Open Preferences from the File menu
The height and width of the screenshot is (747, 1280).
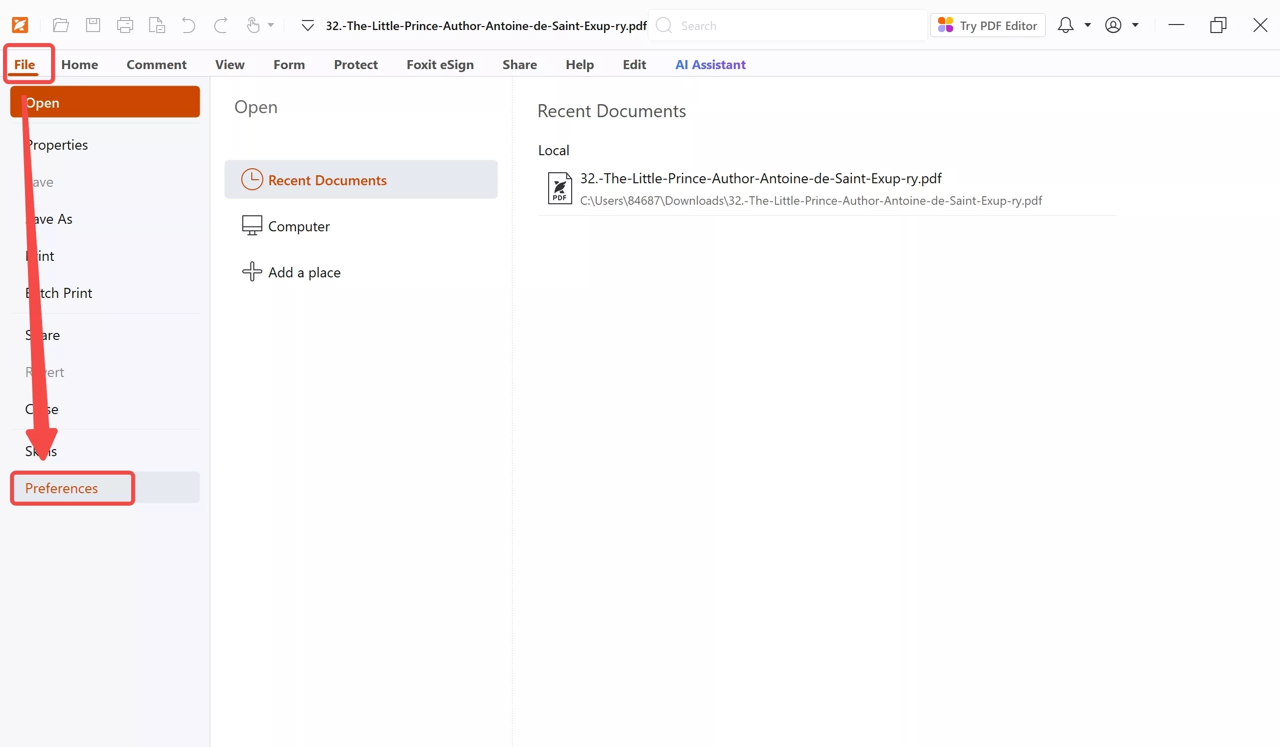click(x=105, y=488)
